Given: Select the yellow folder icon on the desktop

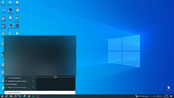Looking at the screenshot, I should [x=3, y=3].
